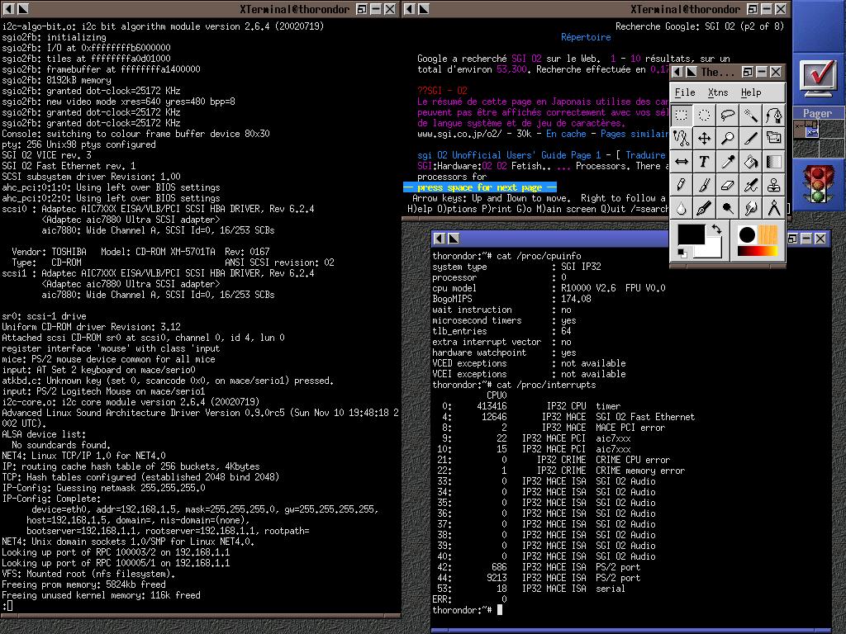Select the Eraser tool
The height and width of the screenshot is (634, 846).
click(x=727, y=185)
